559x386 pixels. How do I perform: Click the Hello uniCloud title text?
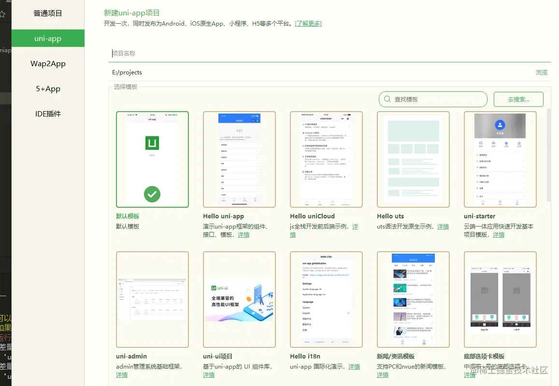[312, 216]
